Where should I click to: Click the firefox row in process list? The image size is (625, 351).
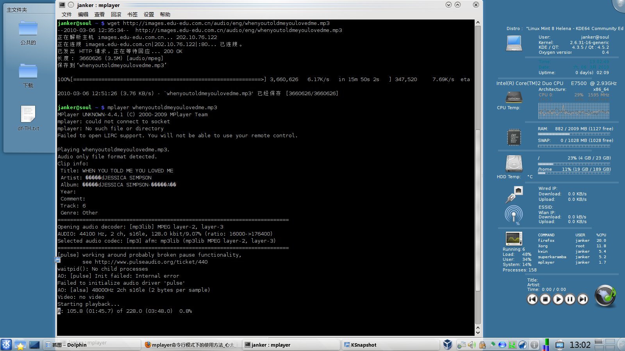coord(572,241)
